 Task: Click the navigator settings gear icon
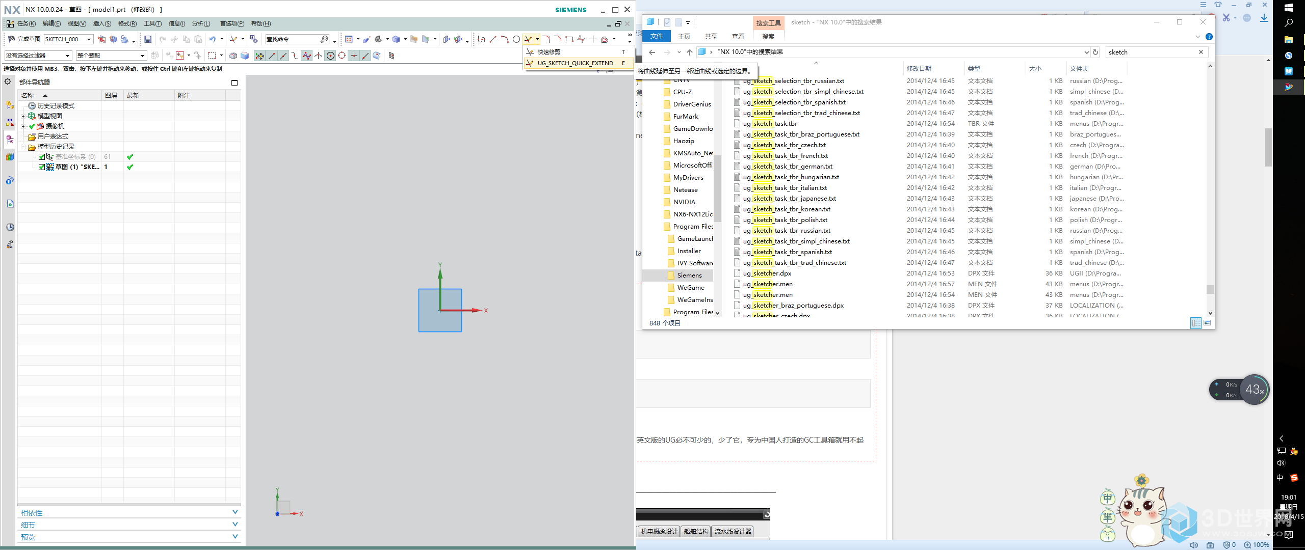(8, 81)
